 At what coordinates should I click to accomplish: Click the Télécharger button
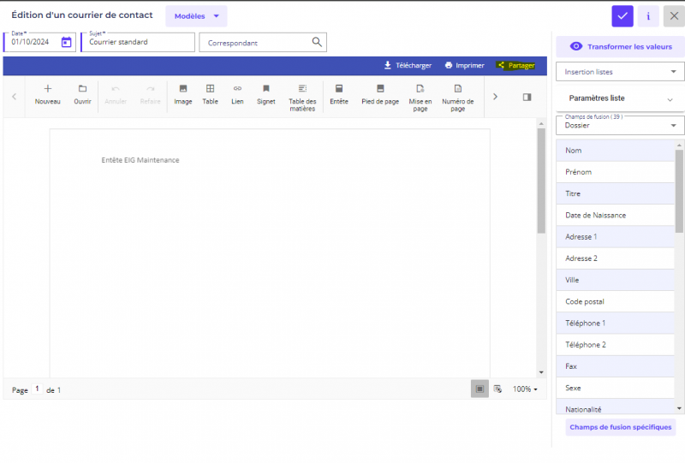(x=408, y=65)
